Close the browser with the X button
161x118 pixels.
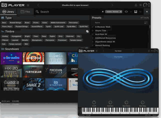coord(147,12)
